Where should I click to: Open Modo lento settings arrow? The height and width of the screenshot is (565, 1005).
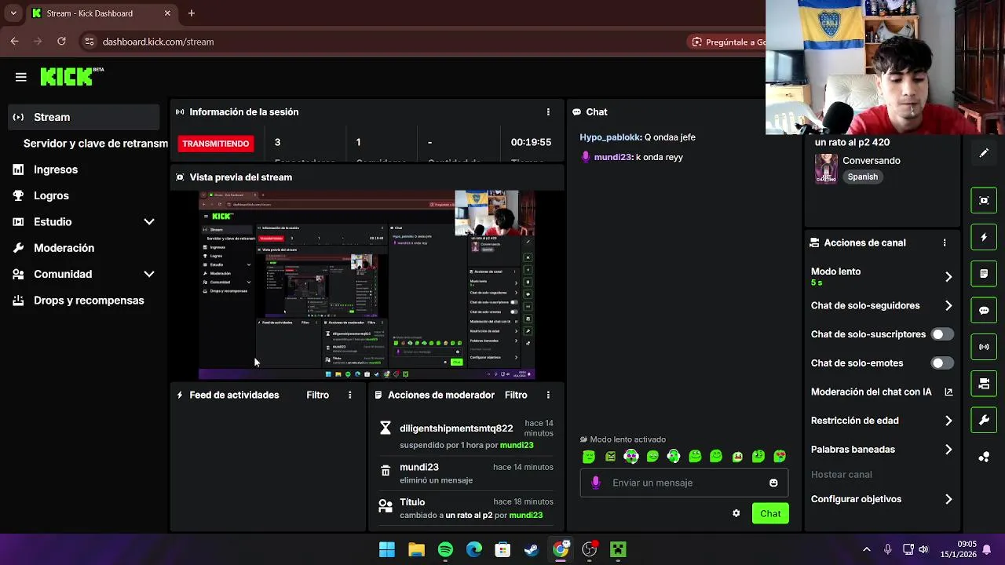point(948,276)
